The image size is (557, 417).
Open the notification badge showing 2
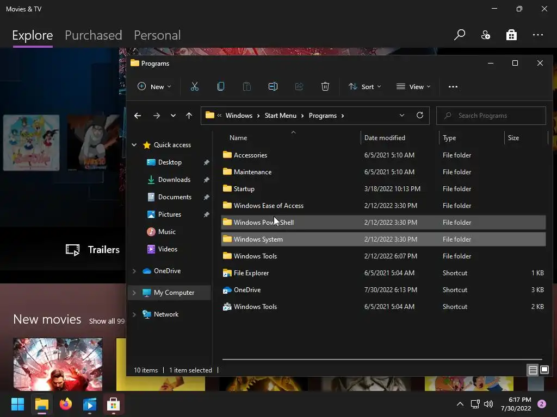tap(542, 404)
